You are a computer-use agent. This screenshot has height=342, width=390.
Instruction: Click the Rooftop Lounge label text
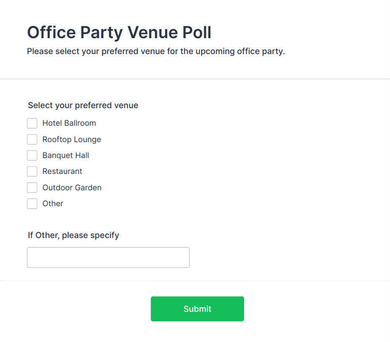pos(71,139)
